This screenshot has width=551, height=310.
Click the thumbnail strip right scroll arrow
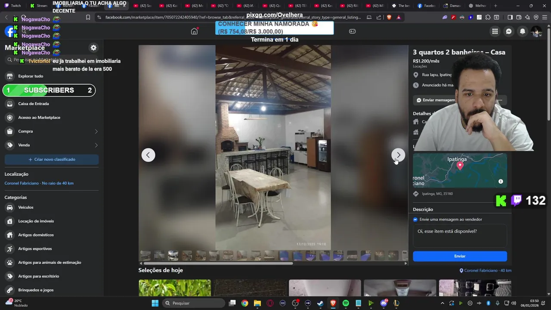[406, 263]
